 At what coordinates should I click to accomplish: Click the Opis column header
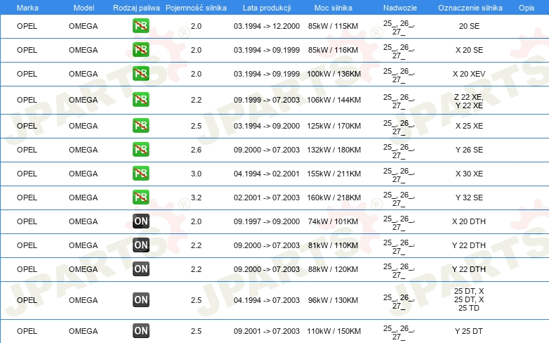point(527,8)
